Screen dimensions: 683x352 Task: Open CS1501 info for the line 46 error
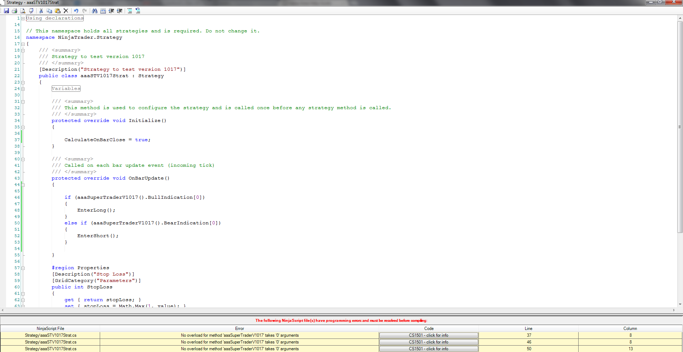[x=429, y=342]
